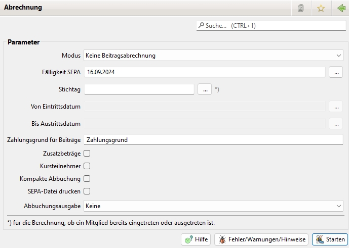Screen dimensions: 349x248
Task: Focus the Stichtag date input field
Action: (139, 89)
